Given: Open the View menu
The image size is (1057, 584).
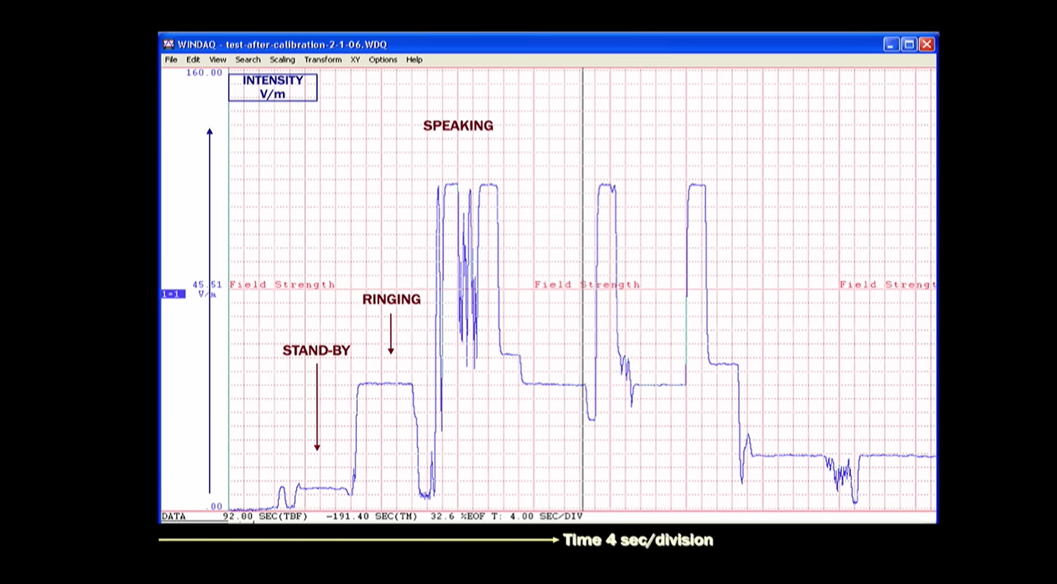Looking at the screenshot, I should tap(217, 59).
